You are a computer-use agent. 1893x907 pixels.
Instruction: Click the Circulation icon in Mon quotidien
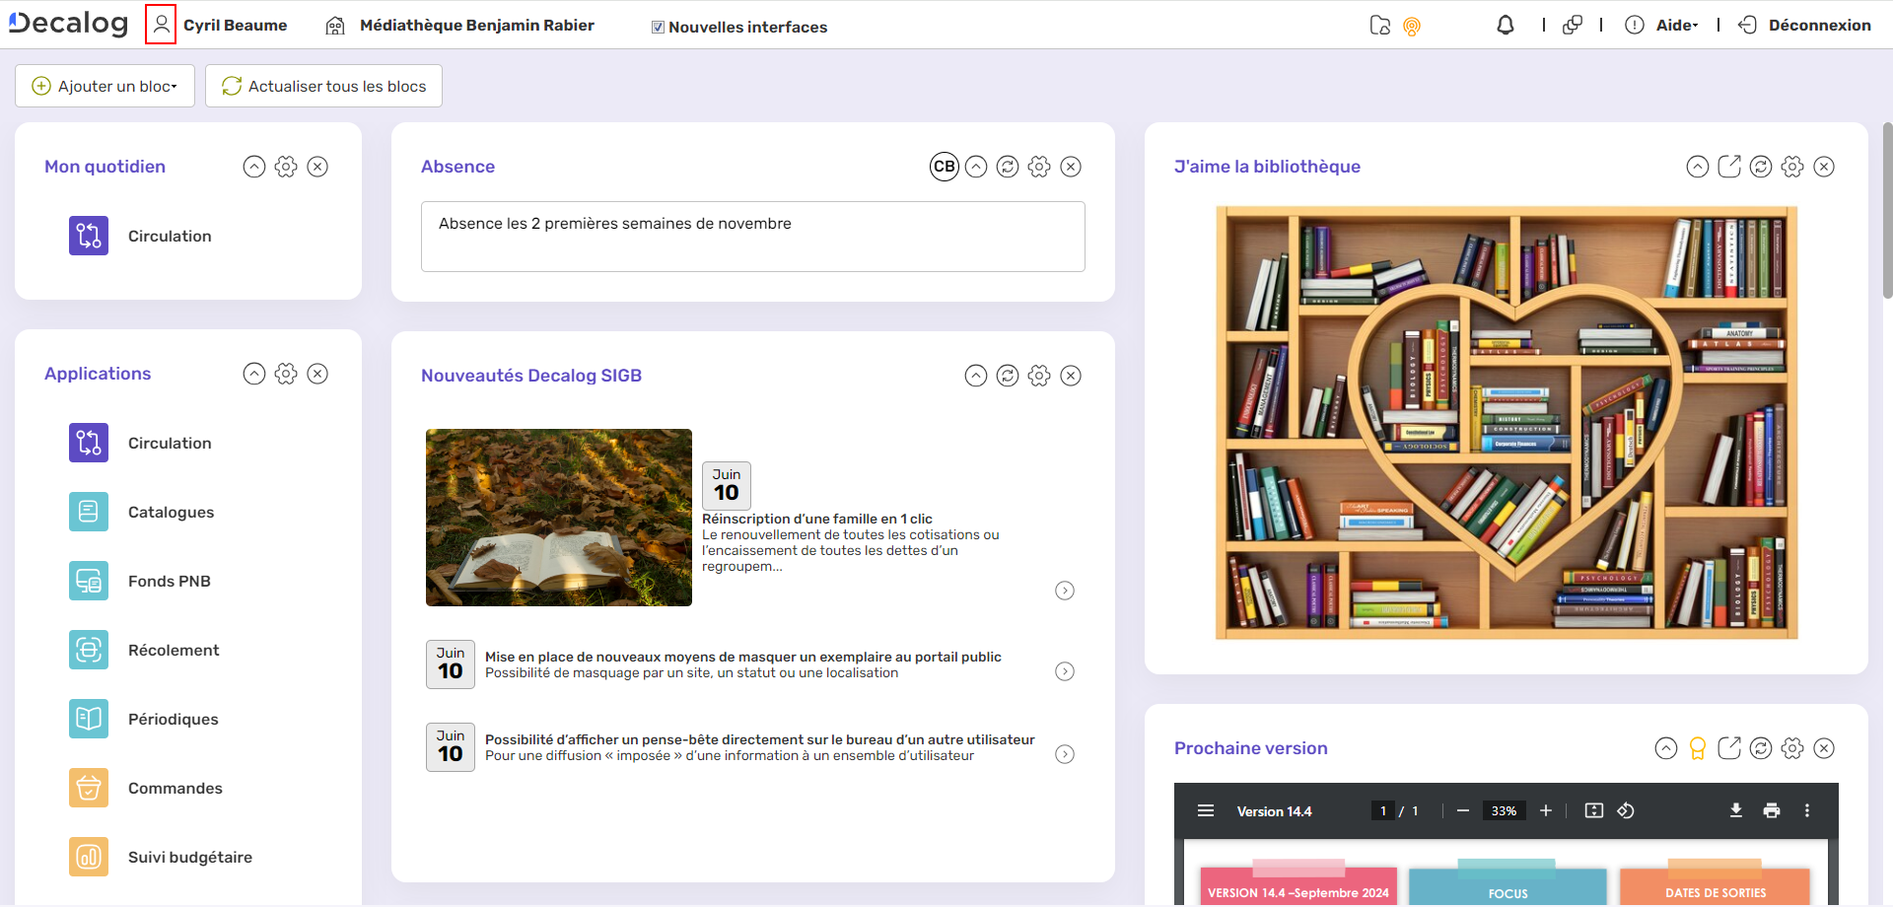click(89, 236)
